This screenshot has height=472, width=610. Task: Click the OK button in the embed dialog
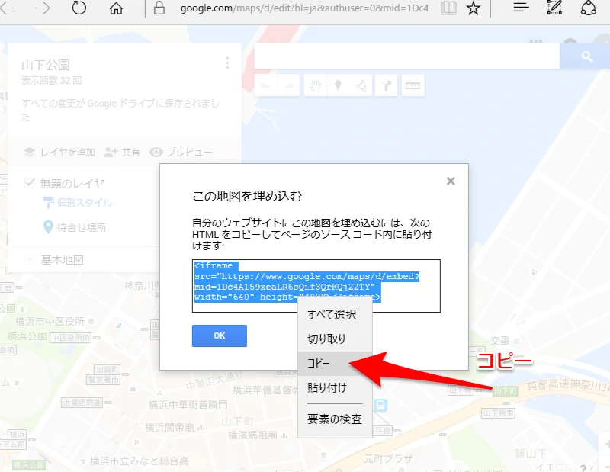219,336
